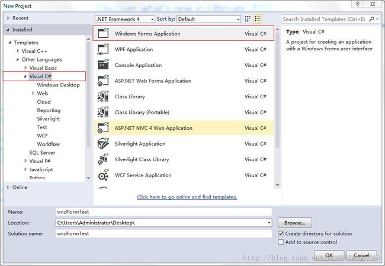Click the template list vertical scrollbar
The width and height of the screenshot is (385, 266).
pos(277,89)
